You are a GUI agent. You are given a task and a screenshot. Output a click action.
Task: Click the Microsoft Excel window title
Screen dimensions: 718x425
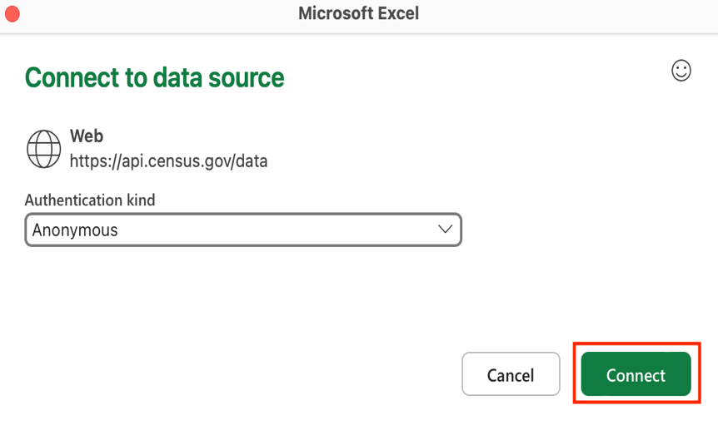tap(358, 13)
